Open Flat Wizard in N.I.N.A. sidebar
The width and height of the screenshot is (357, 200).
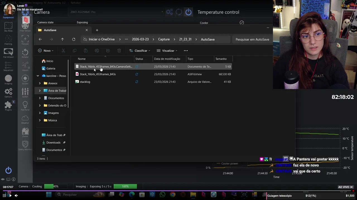8,53
